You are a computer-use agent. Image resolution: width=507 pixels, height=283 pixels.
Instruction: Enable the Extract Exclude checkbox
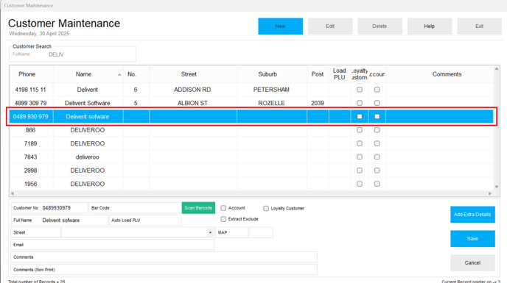223,219
